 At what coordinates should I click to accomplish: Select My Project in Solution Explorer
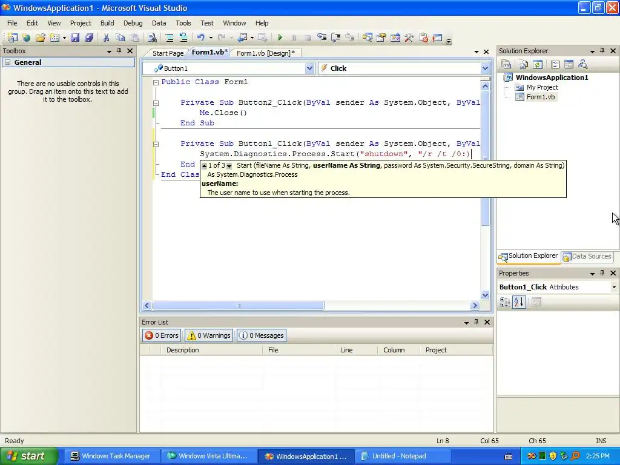pos(542,87)
